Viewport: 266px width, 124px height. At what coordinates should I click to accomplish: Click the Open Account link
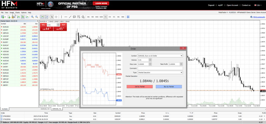point(232,5)
